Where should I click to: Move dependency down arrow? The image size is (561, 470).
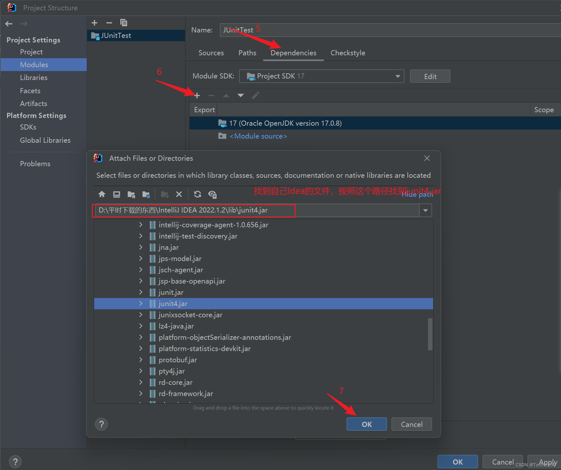(241, 95)
